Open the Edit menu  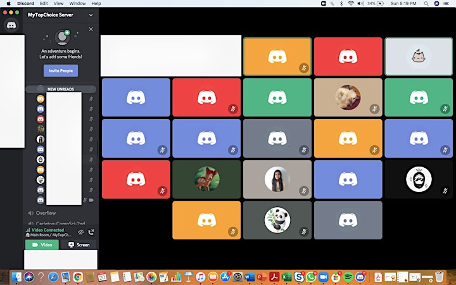44,4
